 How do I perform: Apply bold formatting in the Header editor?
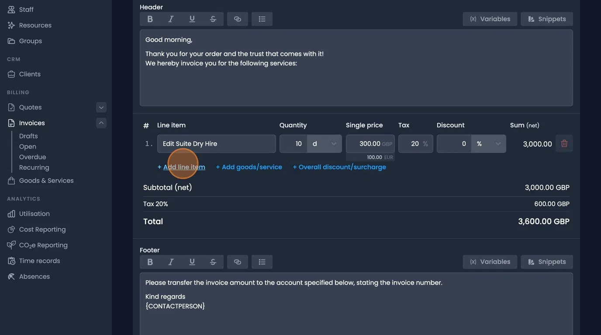click(x=150, y=19)
